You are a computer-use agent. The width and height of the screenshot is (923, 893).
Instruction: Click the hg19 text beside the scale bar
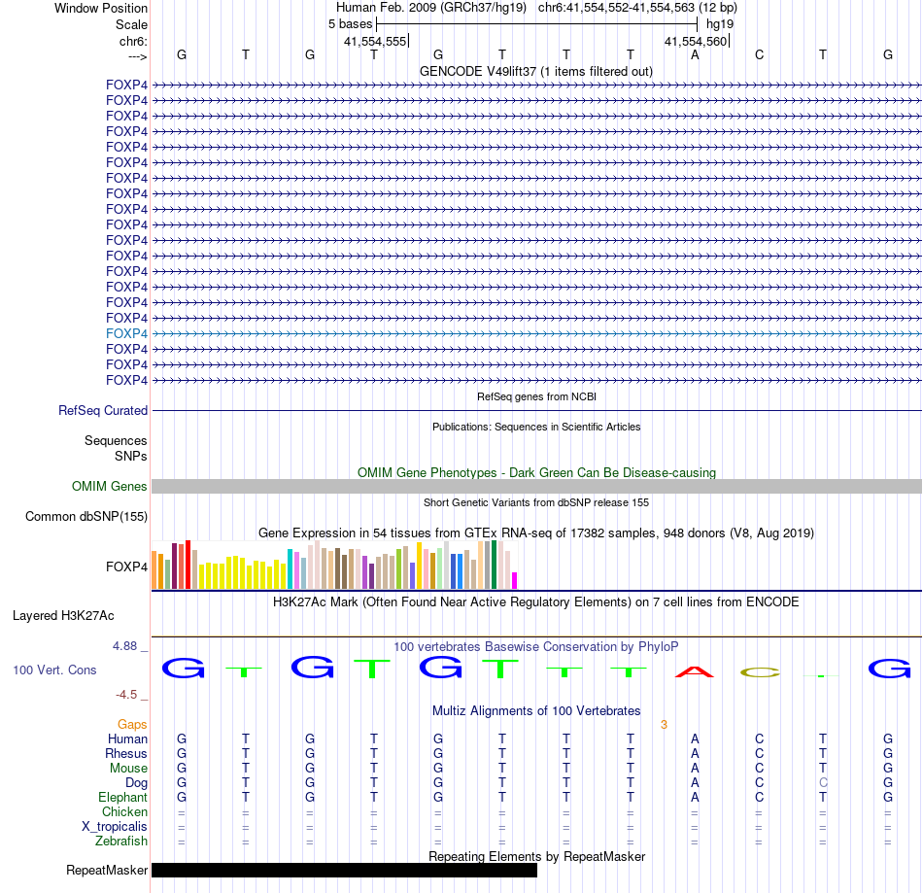[x=720, y=24]
